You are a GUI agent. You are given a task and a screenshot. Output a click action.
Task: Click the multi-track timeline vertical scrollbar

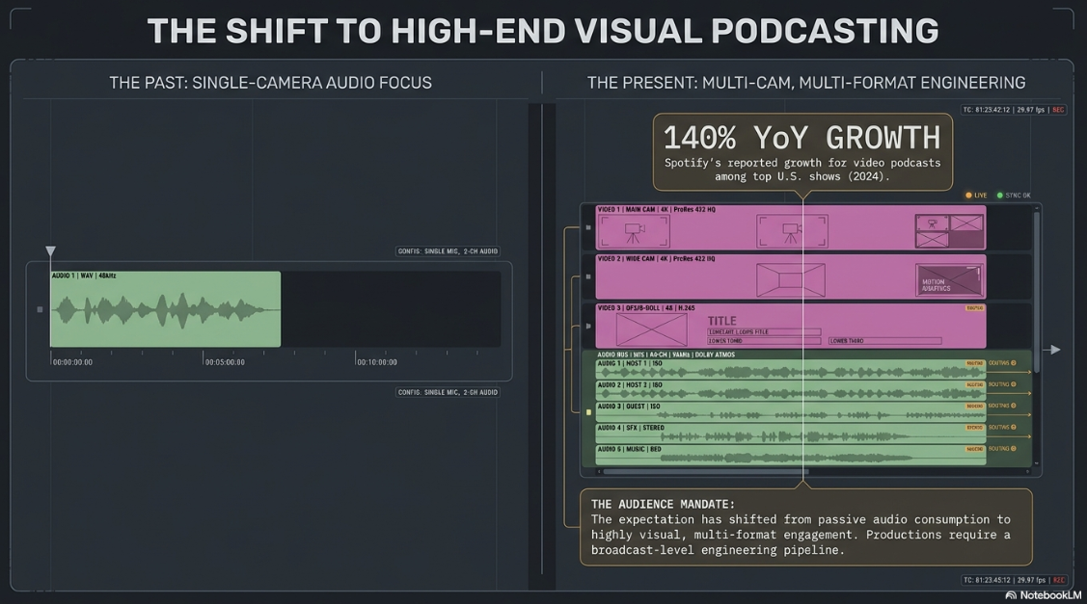[x=1037, y=292]
